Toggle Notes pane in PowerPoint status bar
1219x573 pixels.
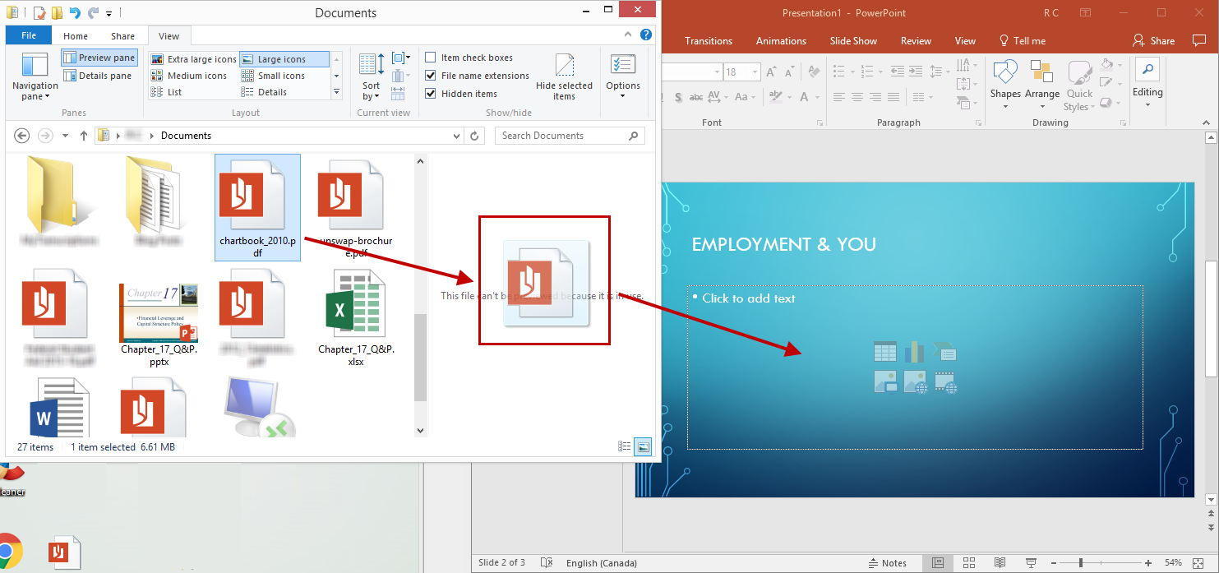click(887, 563)
